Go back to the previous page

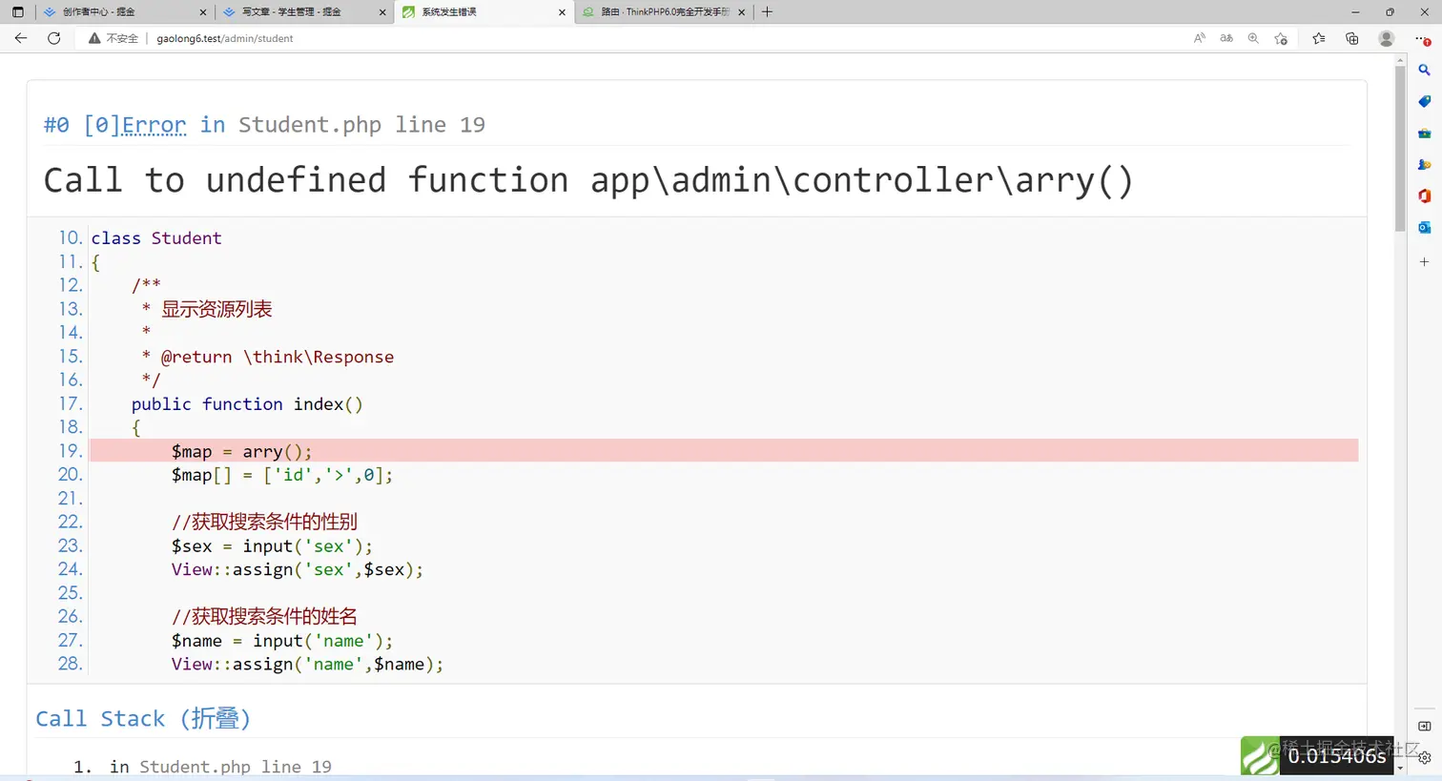(x=21, y=38)
